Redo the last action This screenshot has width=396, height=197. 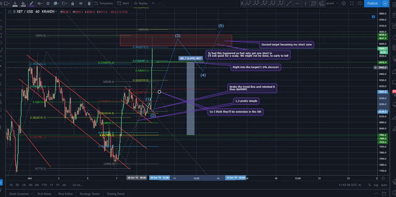click(x=160, y=3)
